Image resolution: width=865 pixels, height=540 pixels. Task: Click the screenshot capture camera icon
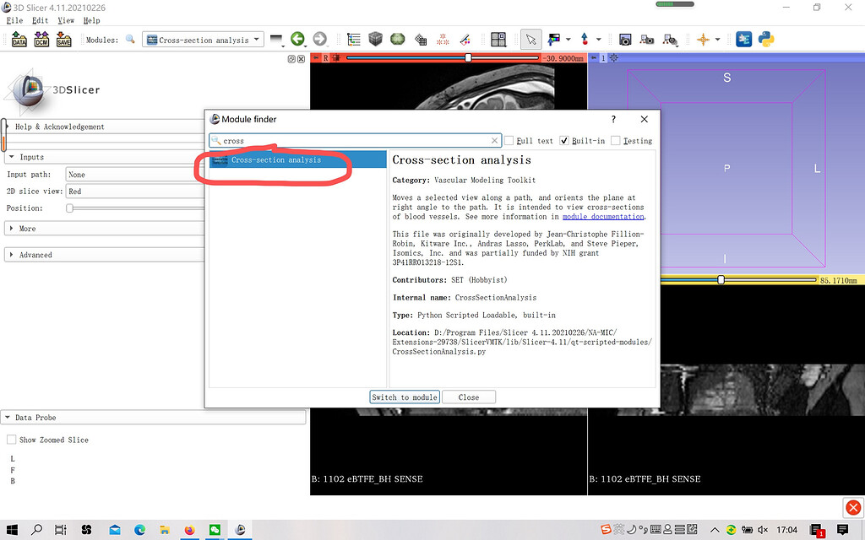coord(625,40)
